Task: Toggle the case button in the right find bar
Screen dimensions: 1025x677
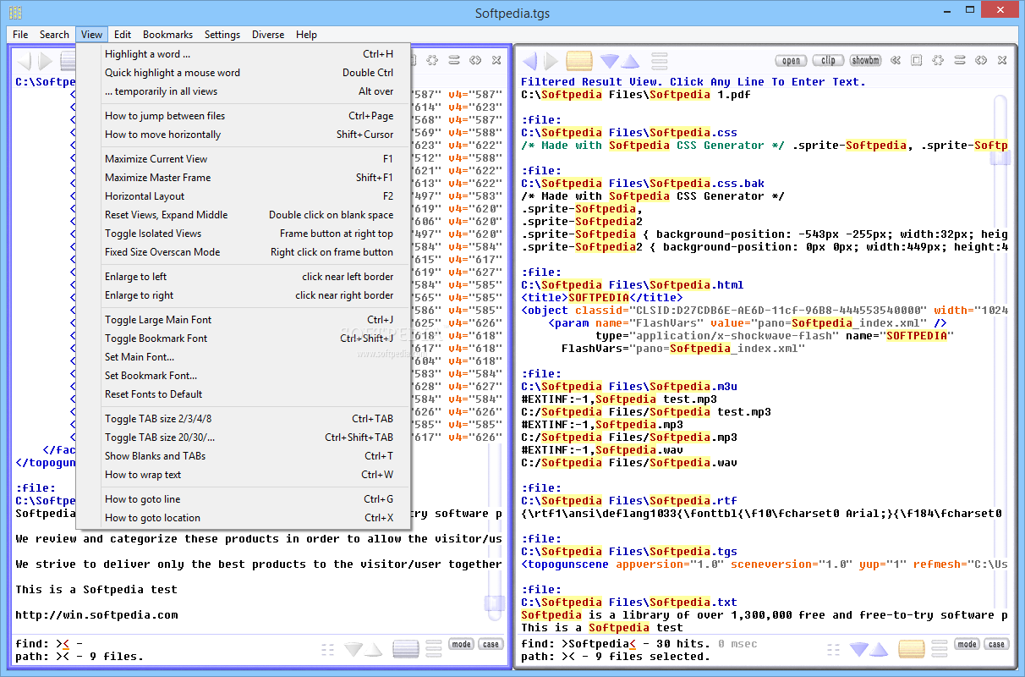Action: [996, 644]
